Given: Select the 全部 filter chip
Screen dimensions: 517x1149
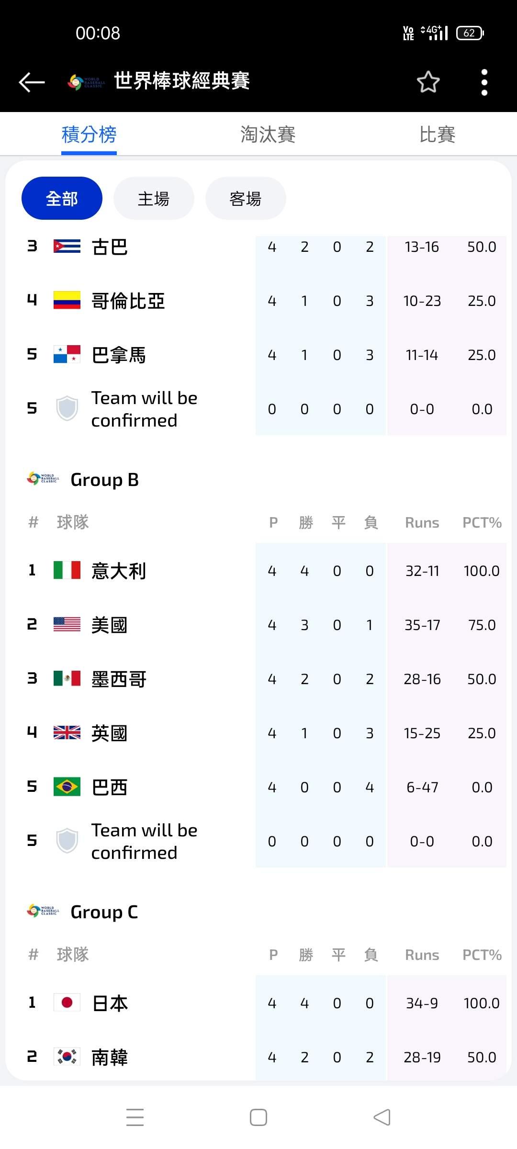Looking at the screenshot, I should pos(62,198).
